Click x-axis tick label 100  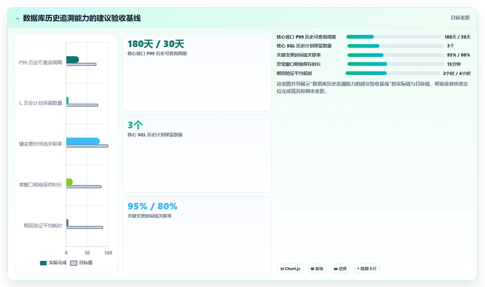coord(108,253)
